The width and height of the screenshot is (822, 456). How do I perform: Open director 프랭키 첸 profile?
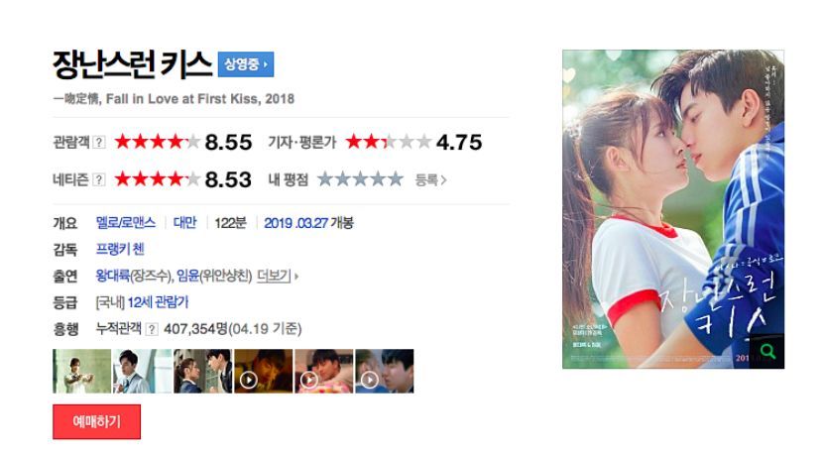(x=120, y=249)
